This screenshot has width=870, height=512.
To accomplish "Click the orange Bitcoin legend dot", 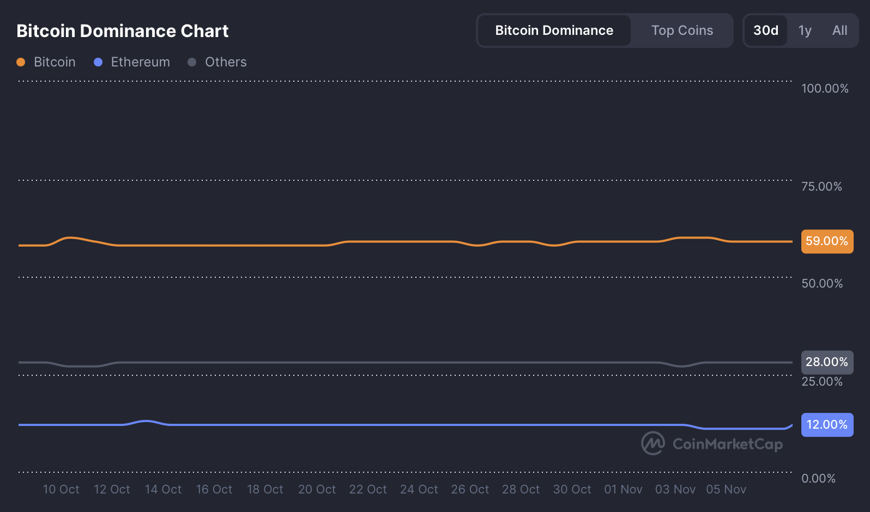I will [x=21, y=62].
